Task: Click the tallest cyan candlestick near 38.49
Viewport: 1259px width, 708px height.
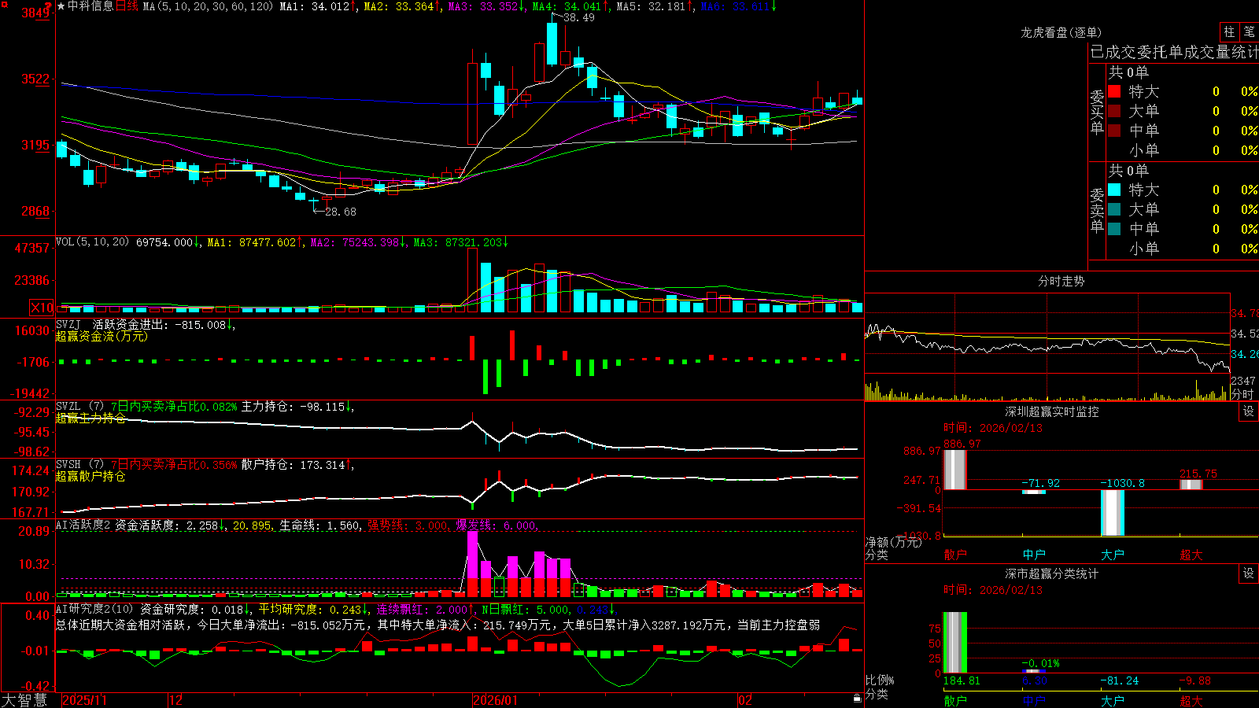Action: pyautogui.click(x=552, y=44)
